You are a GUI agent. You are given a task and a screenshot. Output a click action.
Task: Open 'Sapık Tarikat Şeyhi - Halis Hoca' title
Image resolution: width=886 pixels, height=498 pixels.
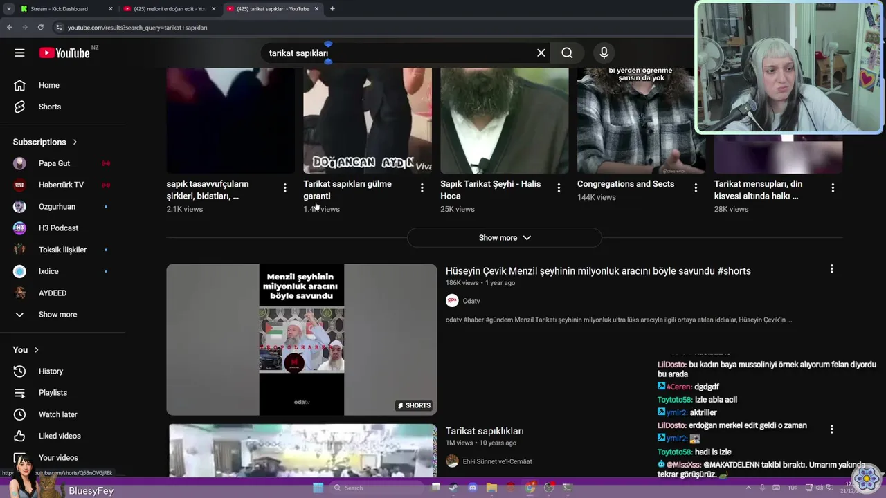491,190
